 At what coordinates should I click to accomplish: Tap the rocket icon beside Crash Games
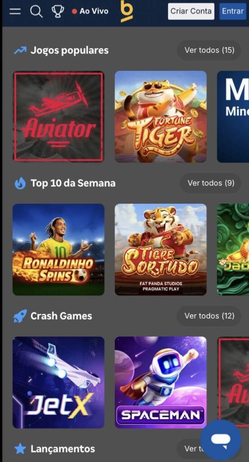(20, 316)
